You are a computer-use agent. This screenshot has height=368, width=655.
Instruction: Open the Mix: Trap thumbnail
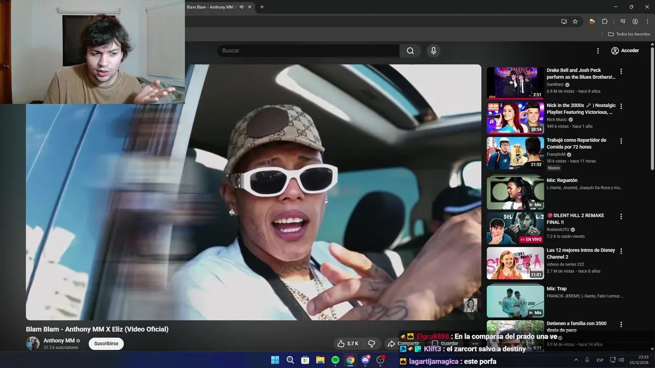(515, 301)
